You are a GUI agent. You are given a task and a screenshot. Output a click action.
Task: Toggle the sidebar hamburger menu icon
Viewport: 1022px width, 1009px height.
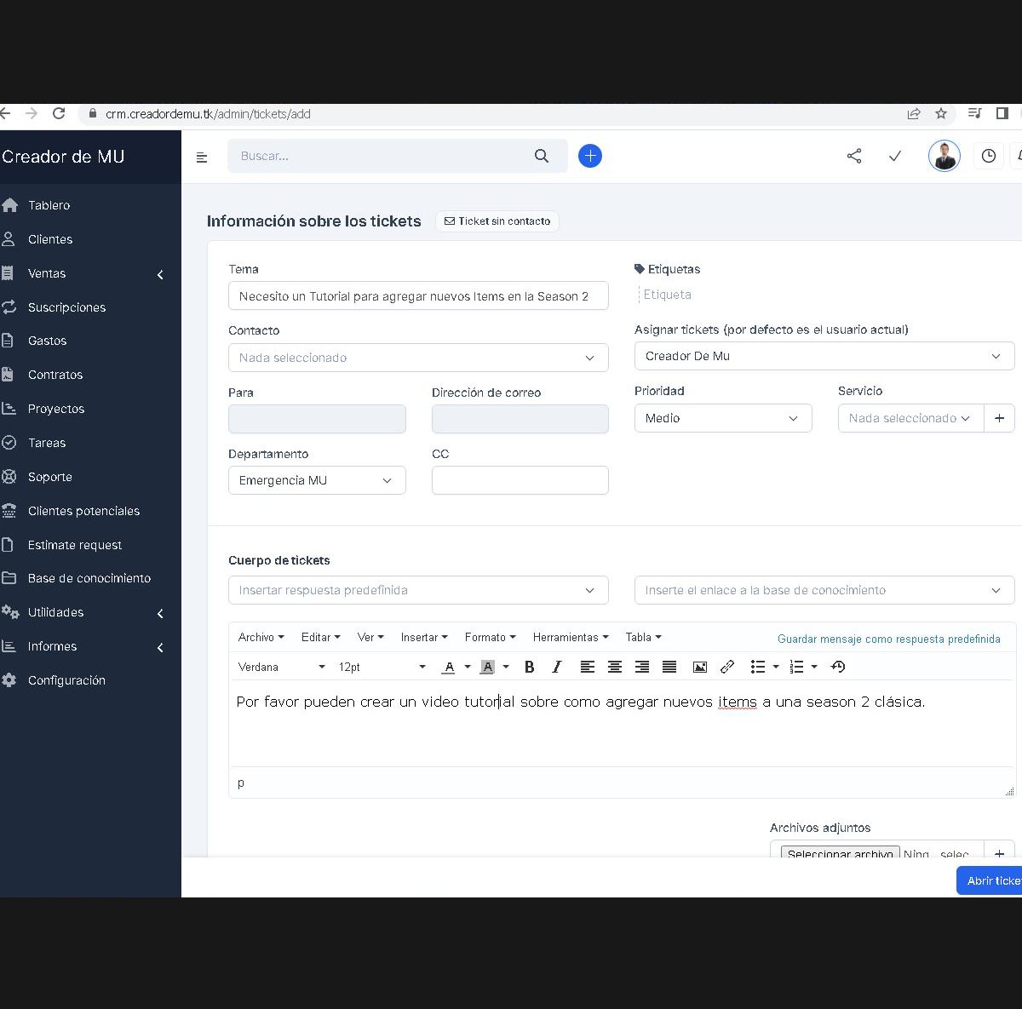point(202,158)
